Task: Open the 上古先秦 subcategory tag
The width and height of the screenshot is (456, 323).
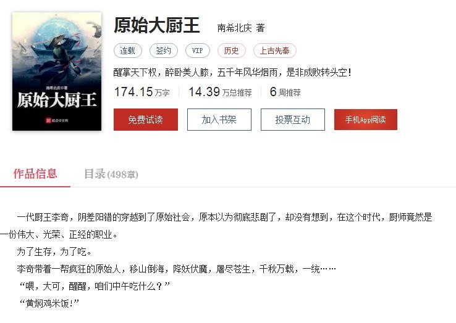Action: (275, 51)
